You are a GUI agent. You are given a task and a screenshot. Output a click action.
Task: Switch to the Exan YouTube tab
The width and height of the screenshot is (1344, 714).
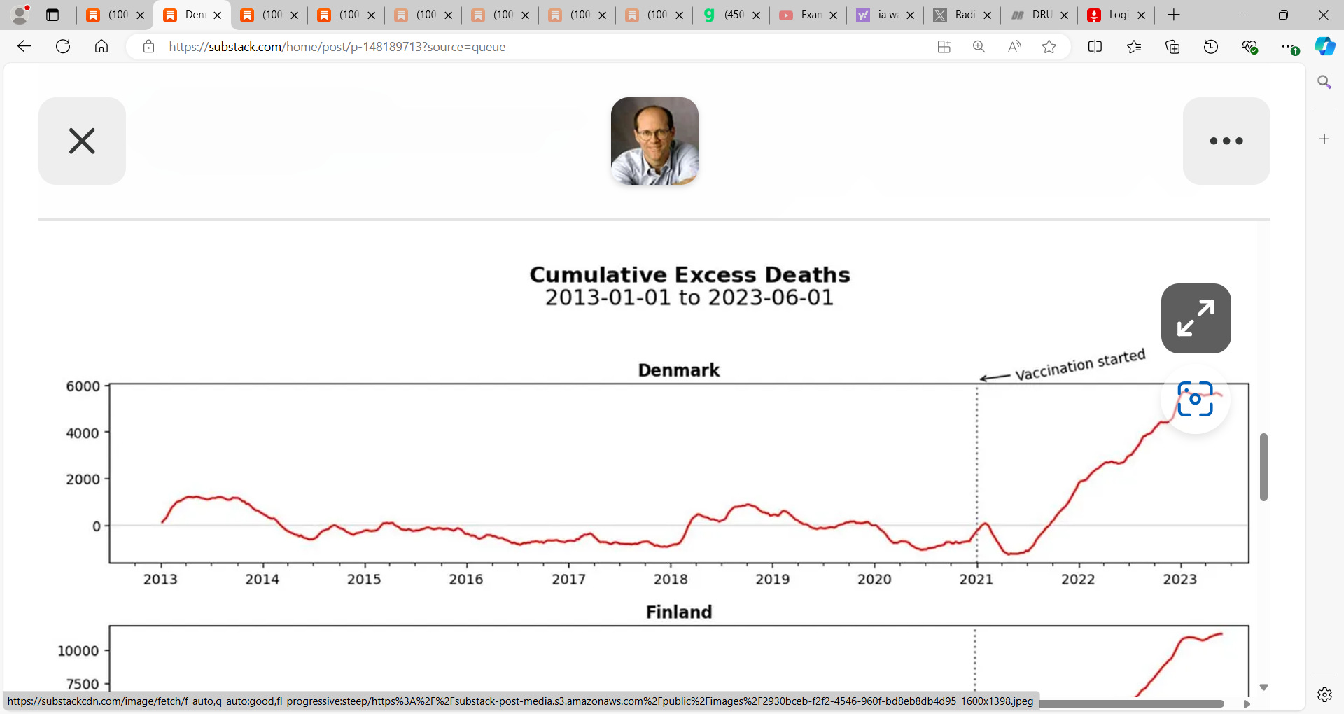(x=809, y=15)
